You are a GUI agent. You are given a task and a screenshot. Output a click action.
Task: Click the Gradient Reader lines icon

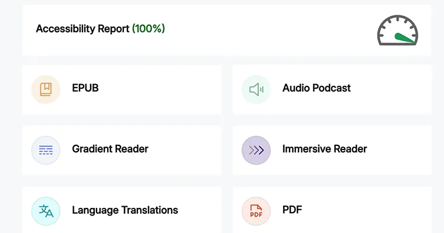46,150
